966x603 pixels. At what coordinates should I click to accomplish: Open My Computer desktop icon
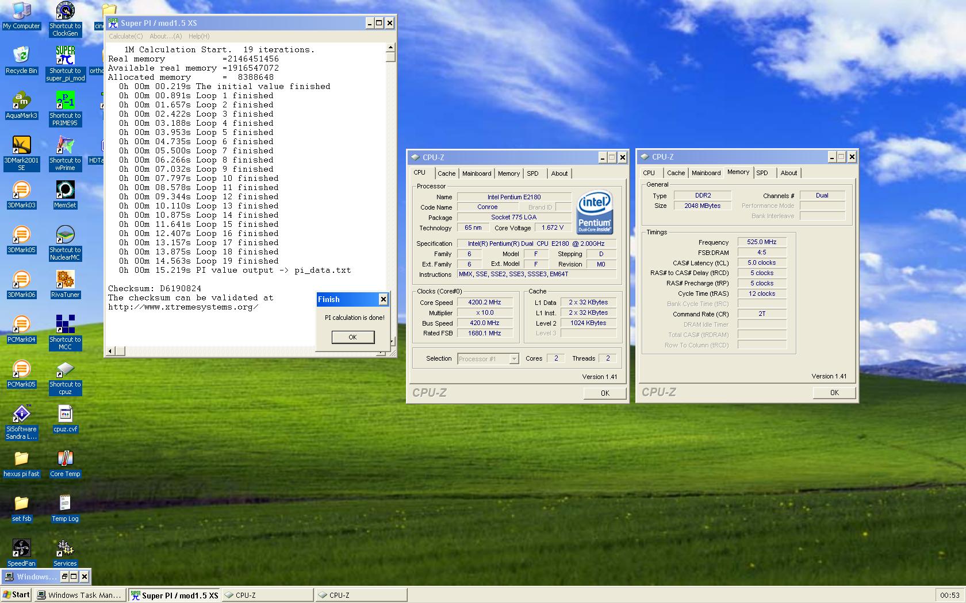click(x=21, y=16)
